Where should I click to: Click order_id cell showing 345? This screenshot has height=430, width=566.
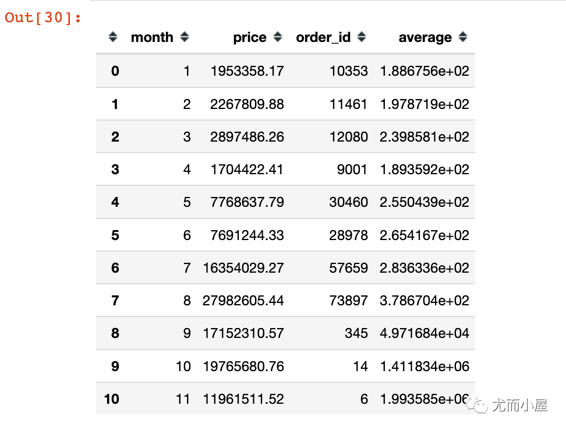click(356, 333)
